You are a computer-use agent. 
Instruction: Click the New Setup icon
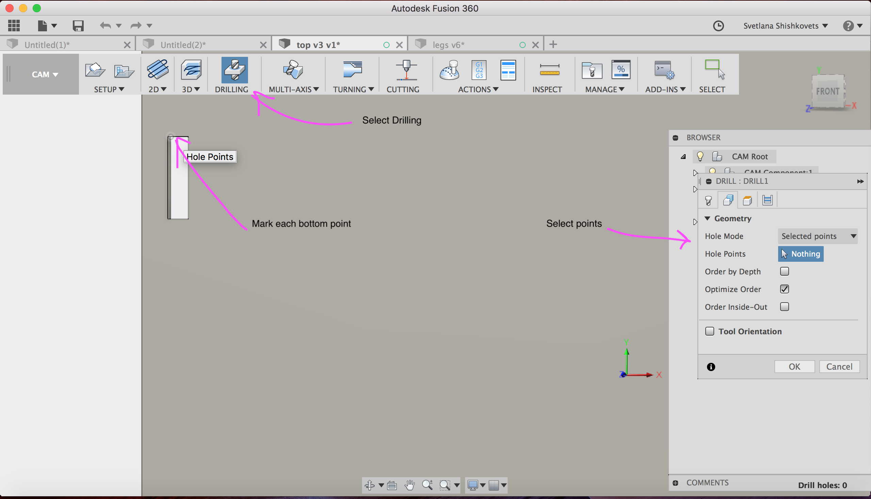click(95, 70)
